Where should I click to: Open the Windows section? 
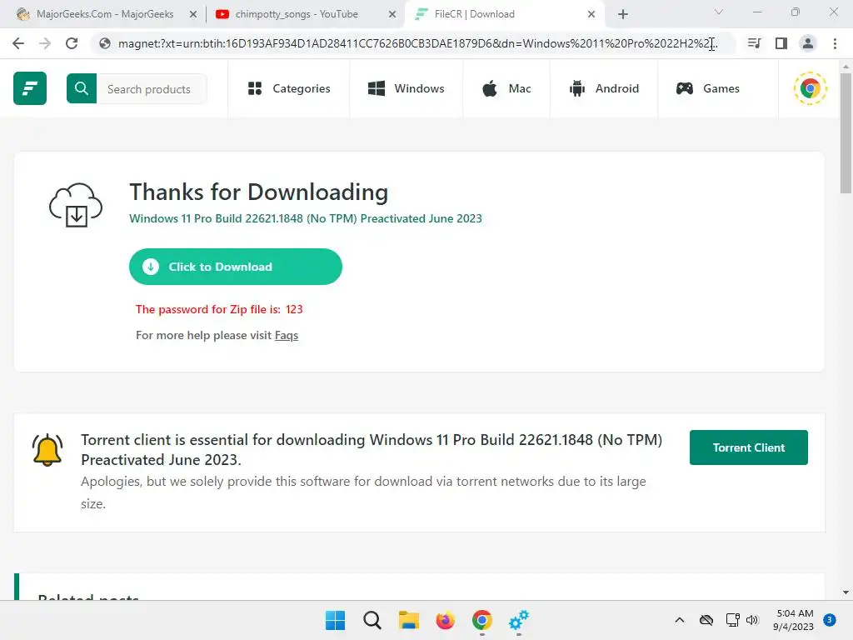407,88
